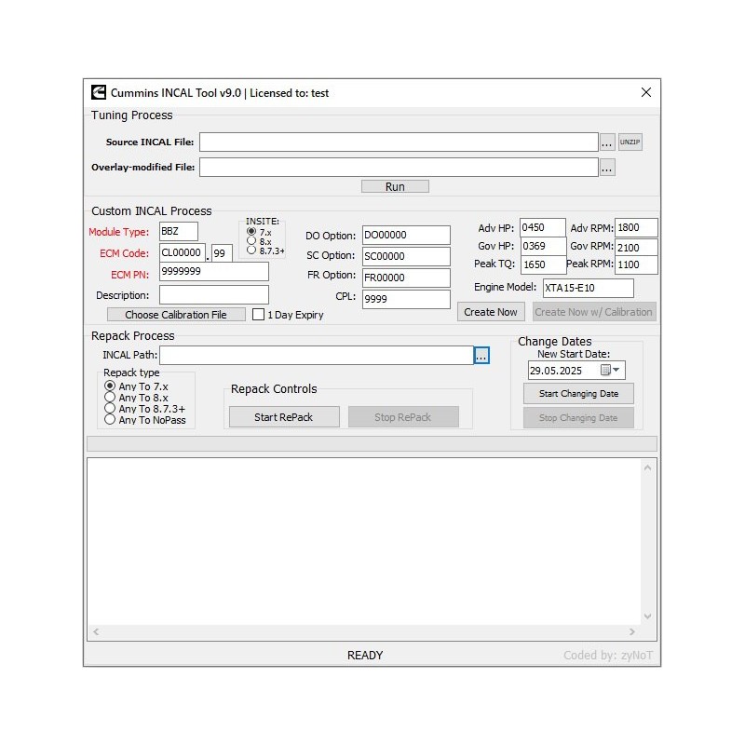Edit the Engine Model field XTA15-E10
Viewport: 745px width, 745px height.
pos(589,288)
